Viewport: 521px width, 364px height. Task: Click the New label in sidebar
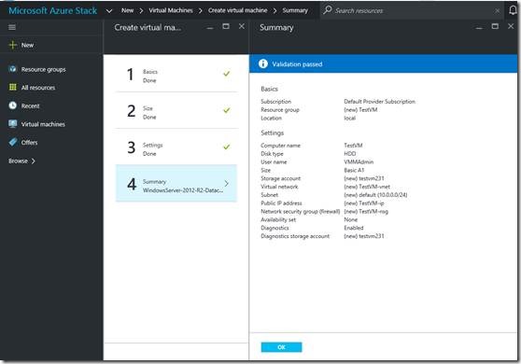point(27,45)
